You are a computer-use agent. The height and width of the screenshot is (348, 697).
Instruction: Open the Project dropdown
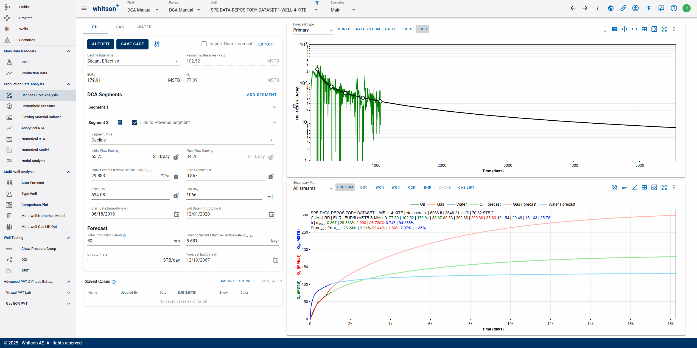pos(184,10)
